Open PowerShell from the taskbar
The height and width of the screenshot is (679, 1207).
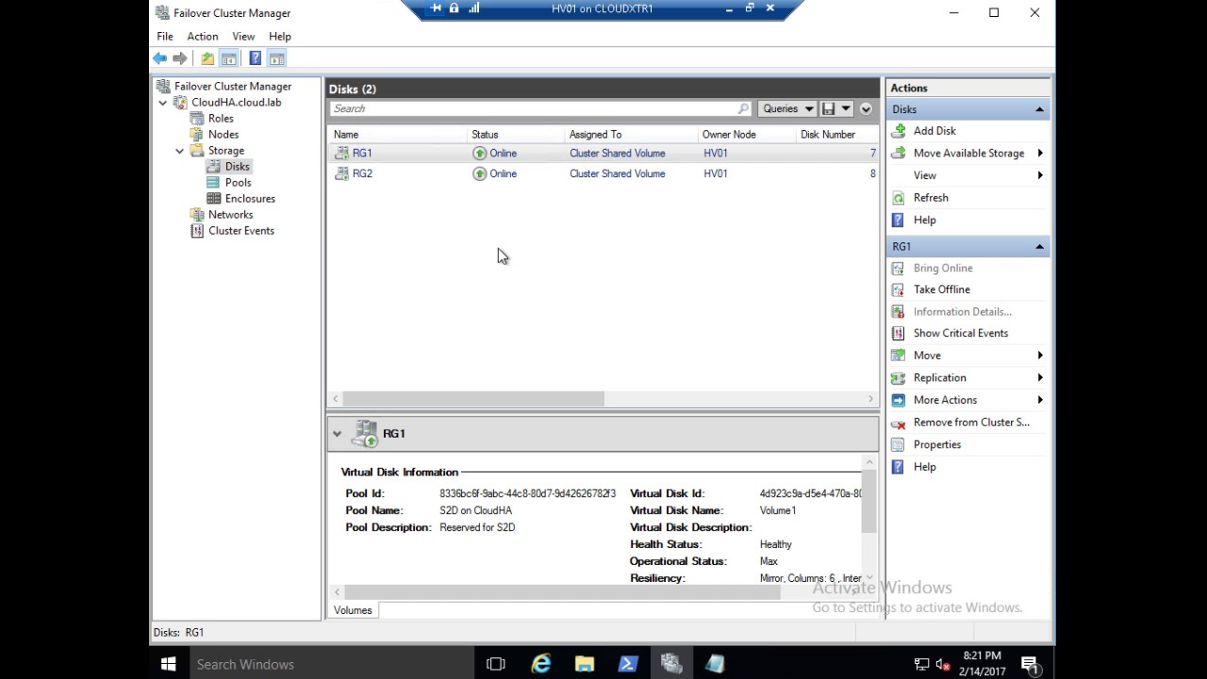click(628, 664)
